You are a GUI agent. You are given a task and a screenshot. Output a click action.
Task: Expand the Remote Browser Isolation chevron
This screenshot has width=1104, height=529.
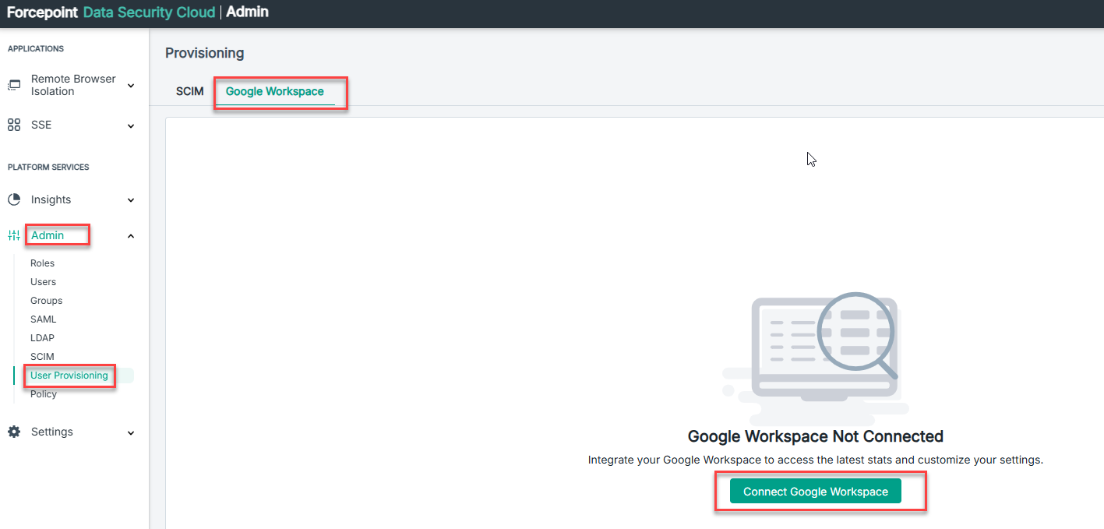[131, 85]
